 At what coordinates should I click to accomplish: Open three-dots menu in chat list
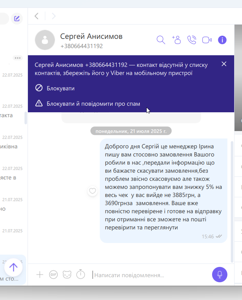pyautogui.click(x=18, y=58)
